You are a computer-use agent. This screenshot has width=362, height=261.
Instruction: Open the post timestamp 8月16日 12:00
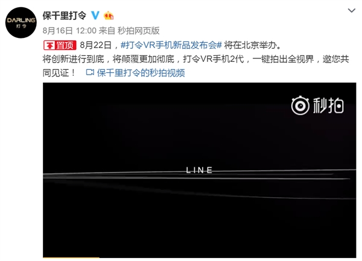[x=69, y=31]
